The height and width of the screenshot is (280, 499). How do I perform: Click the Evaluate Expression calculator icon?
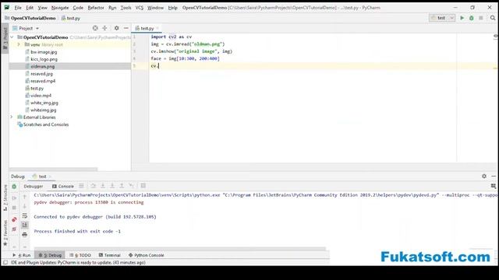143,186
